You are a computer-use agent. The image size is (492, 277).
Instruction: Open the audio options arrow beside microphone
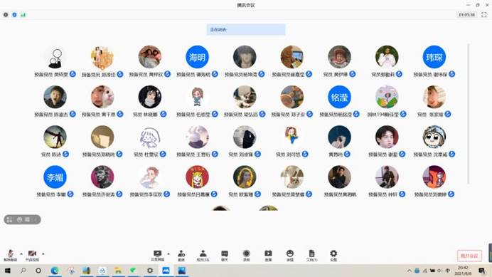21,254
